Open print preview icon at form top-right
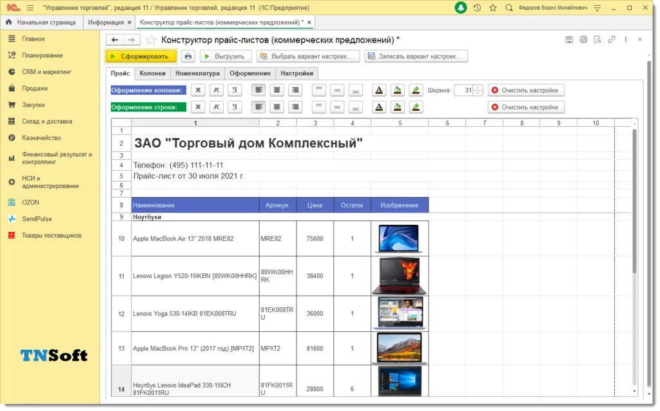This screenshot has height=411, width=660. 597,39
